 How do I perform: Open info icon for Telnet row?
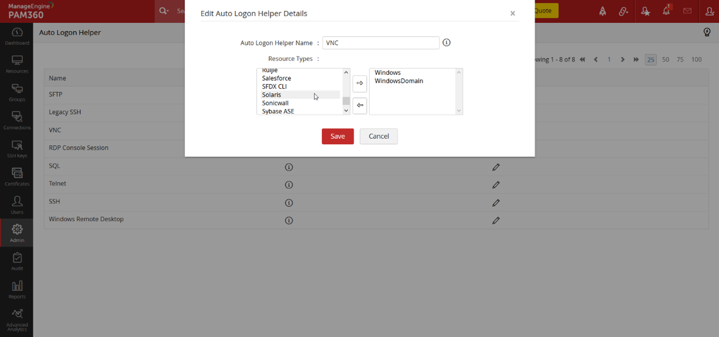[289, 185]
